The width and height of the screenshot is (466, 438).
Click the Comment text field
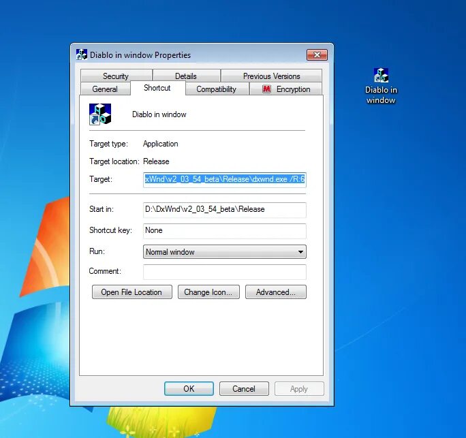(225, 272)
